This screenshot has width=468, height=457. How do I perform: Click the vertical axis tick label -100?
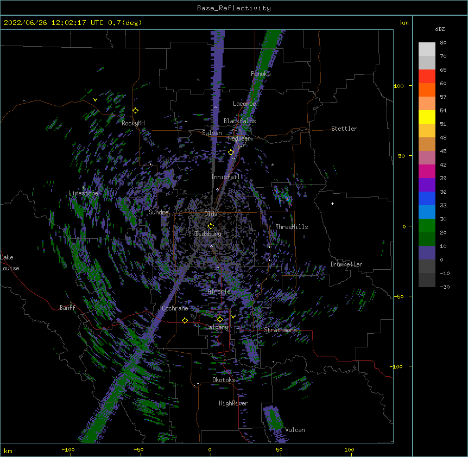(x=397, y=366)
